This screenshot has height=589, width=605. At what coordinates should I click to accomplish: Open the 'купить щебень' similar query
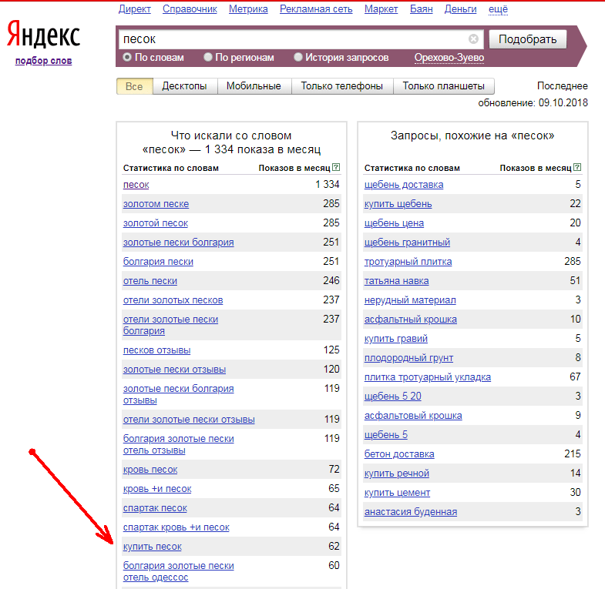point(398,204)
